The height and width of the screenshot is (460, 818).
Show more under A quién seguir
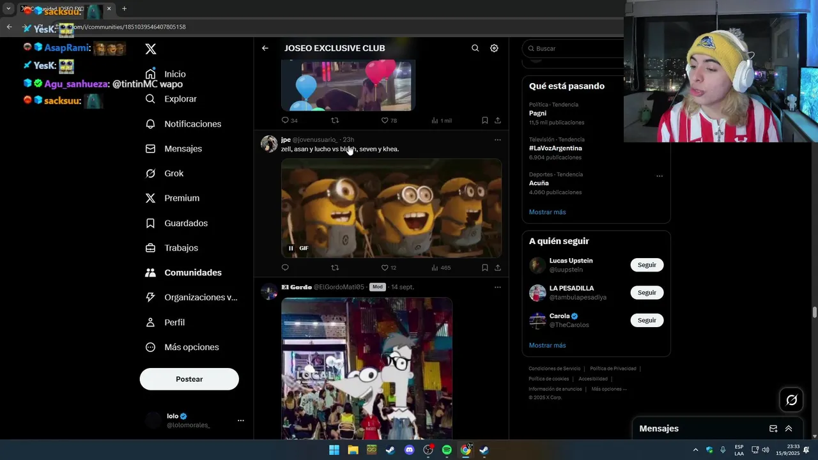coord(547,346)
